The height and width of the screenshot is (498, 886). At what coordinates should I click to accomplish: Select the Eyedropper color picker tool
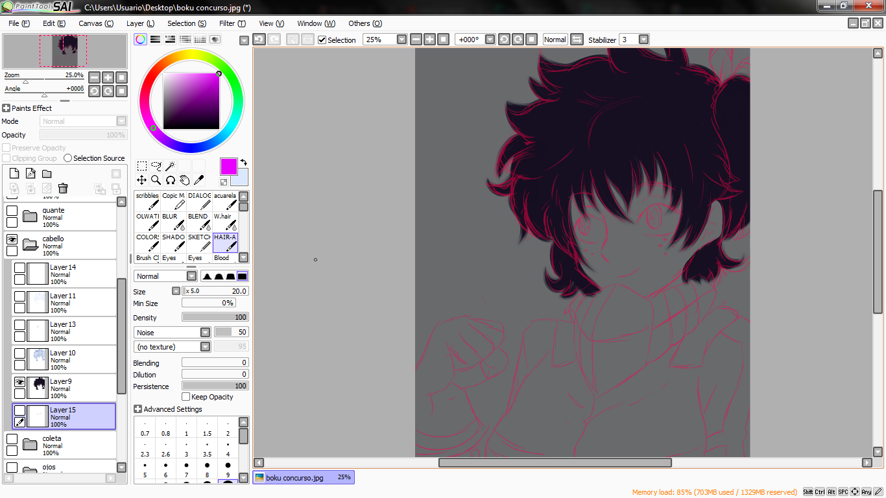(x=198, y=180)
